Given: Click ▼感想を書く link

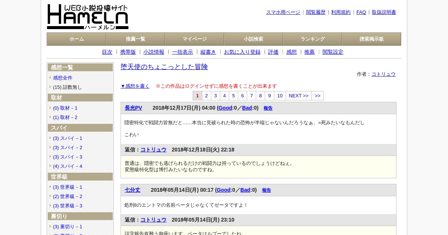Looking at the screenshot, I should [135, 86].
